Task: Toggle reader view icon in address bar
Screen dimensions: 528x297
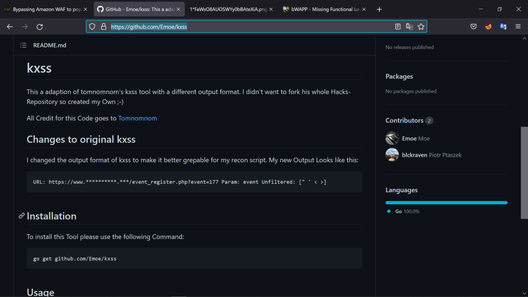Action: point(398,27)
